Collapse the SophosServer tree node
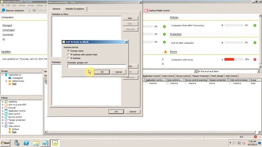The width and height of the screenshot is (262, 147). pos(3,75)
